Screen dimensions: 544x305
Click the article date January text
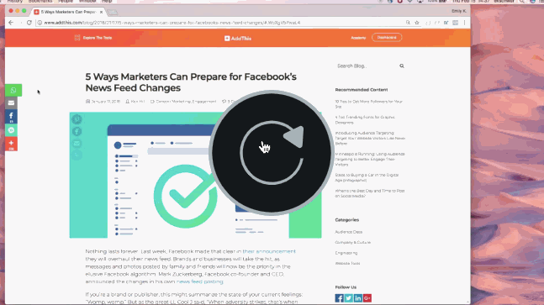click(105, 102)
